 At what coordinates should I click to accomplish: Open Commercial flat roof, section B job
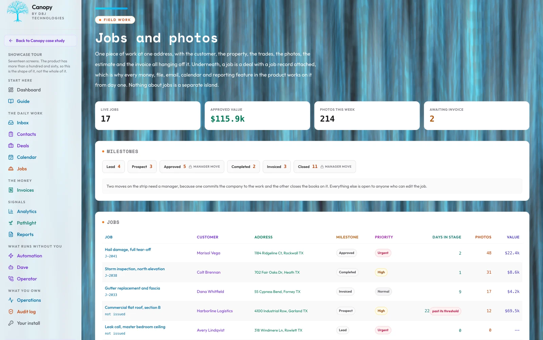click(133, 307)
